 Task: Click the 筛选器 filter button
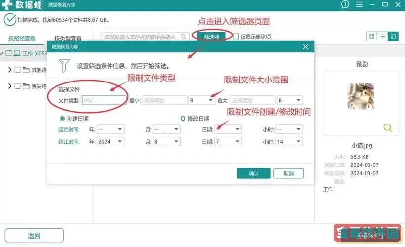tap(211, 37)
